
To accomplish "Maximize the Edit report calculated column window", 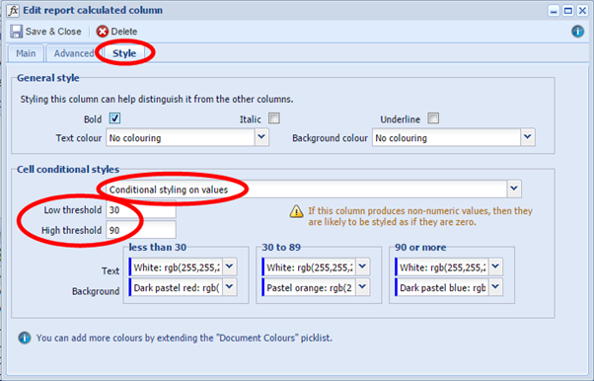I will click(x=568, y=11).
